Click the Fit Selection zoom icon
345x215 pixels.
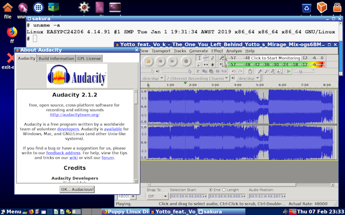point(273,71)
